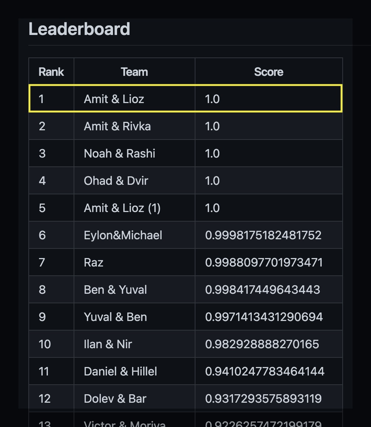
Task: Click the Ohad & Dvir team cell
Action: (x=116, y=181)
